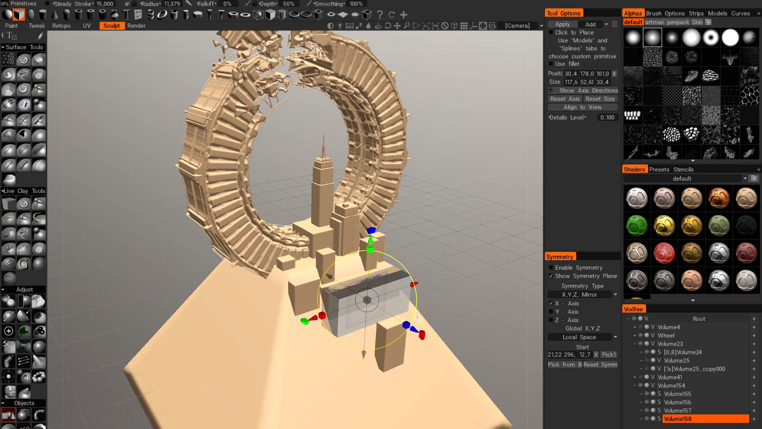Uncheck Show Symmetry Plane
This screenshot has height=429, width=762.
click(x=551, y=276)
